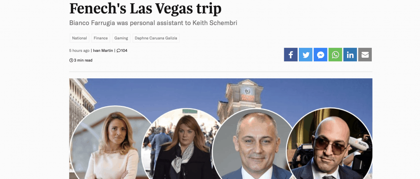This screenshot has height=179, width=420.
Task: Share article on LinkedIn
Action: tap(350, 55)
